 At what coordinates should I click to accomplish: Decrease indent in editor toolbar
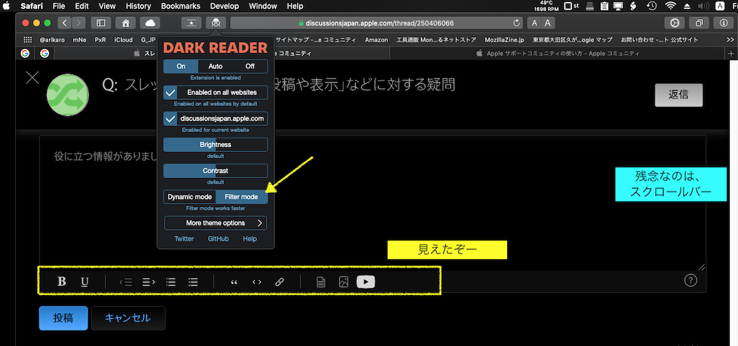click(125, 282)
